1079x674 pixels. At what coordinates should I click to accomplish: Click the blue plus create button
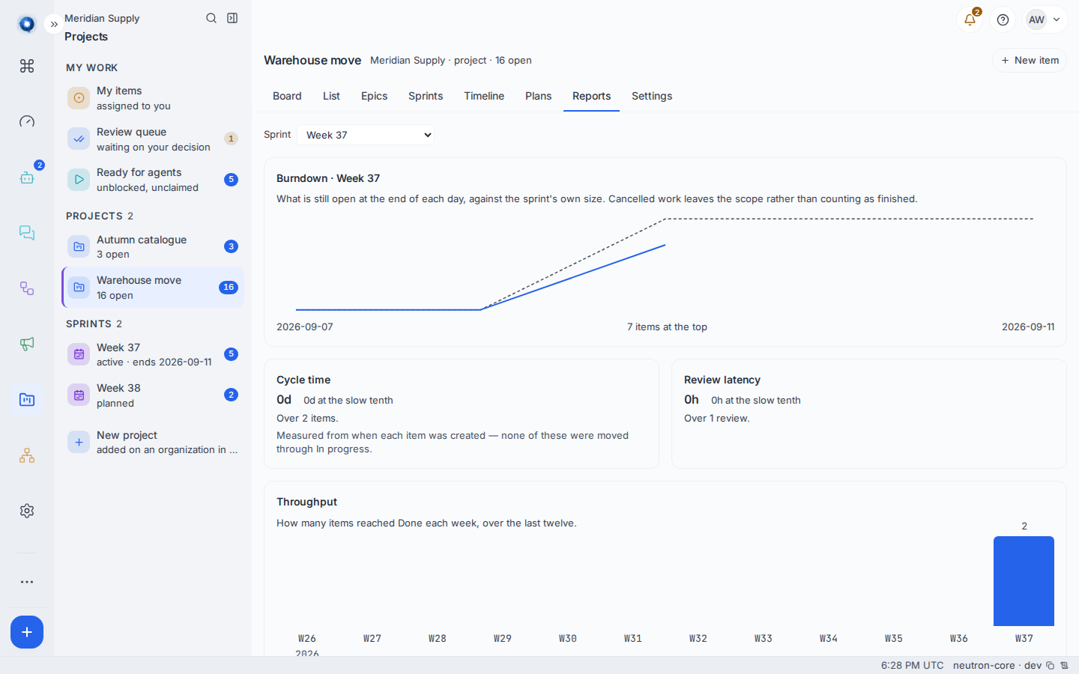pos(27,632)
